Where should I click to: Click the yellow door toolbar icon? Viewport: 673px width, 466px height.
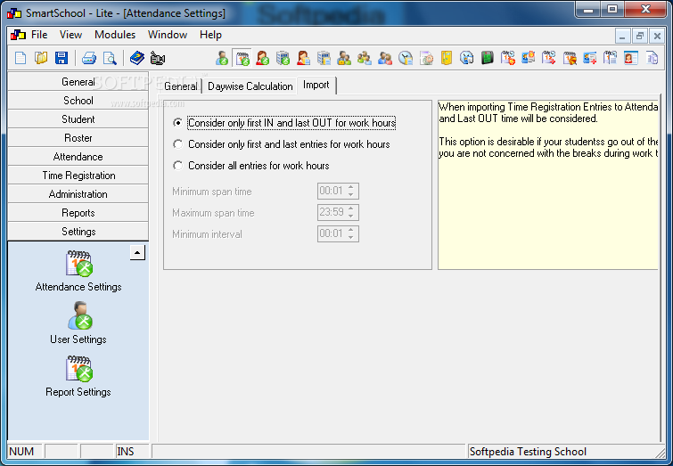tap(447, 58)
